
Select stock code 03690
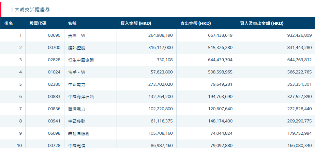(x=54, y=35)
